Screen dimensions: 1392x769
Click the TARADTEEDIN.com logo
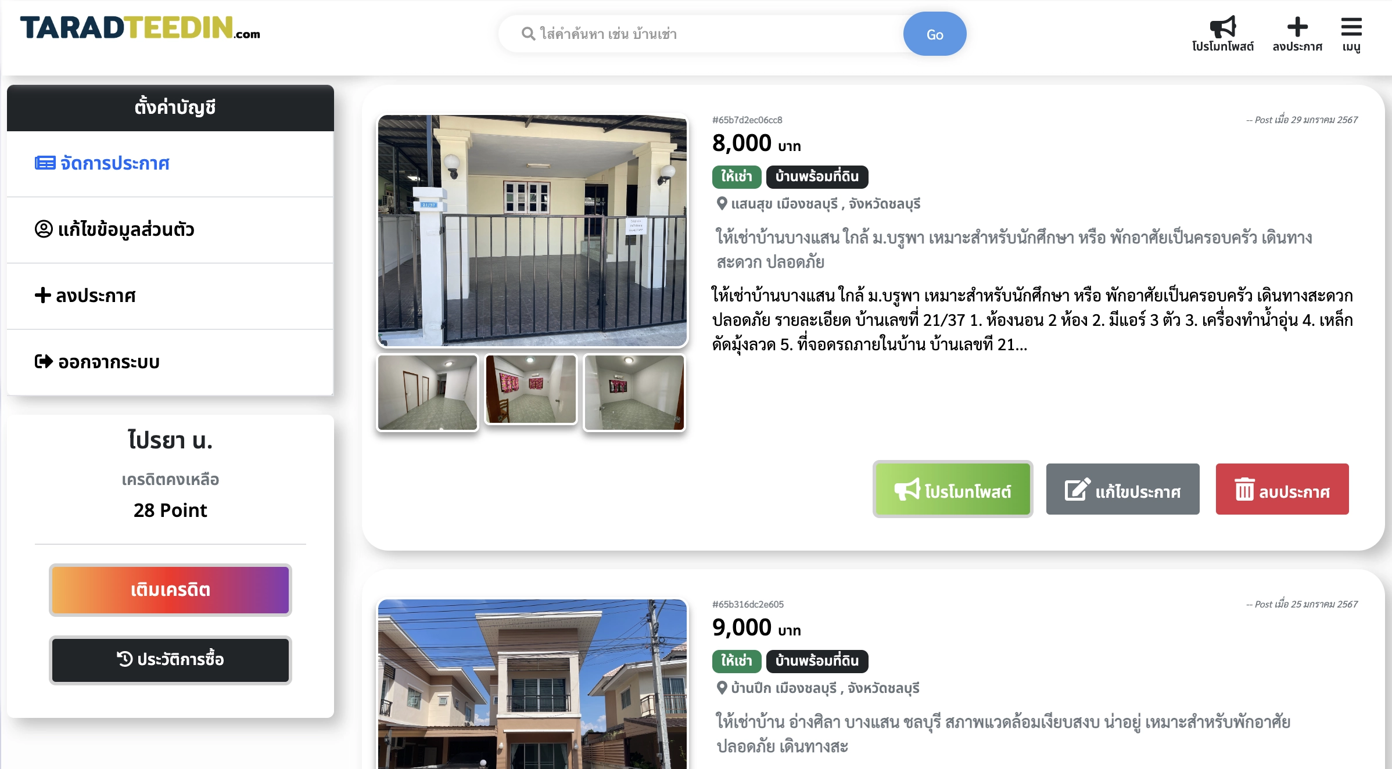(x=140, y=28)
